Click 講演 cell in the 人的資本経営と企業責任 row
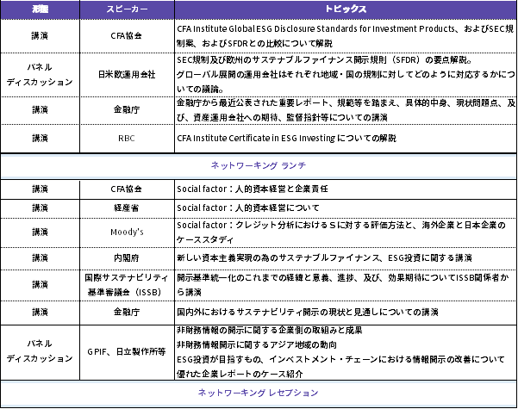Screen dimensions: 518x409 click(40, 189)
